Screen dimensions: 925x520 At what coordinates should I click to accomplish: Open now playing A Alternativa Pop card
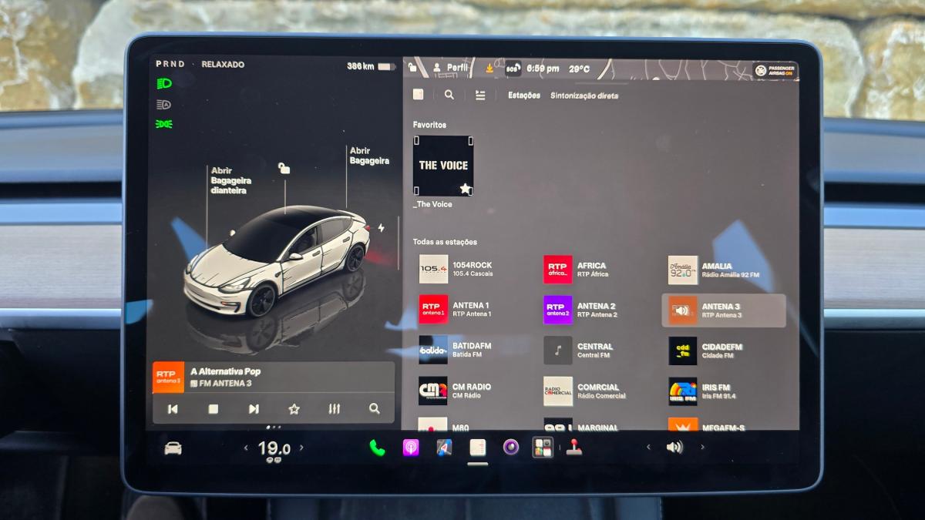(274, 377)
